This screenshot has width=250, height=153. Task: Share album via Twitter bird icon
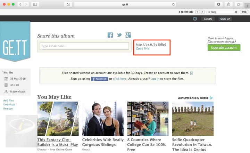coord(119,35)
